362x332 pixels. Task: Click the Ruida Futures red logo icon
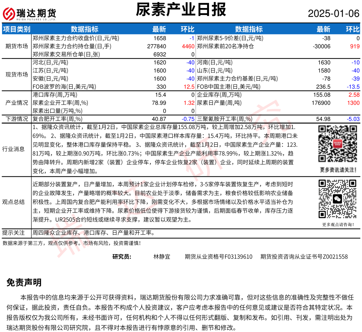point(9,13)
